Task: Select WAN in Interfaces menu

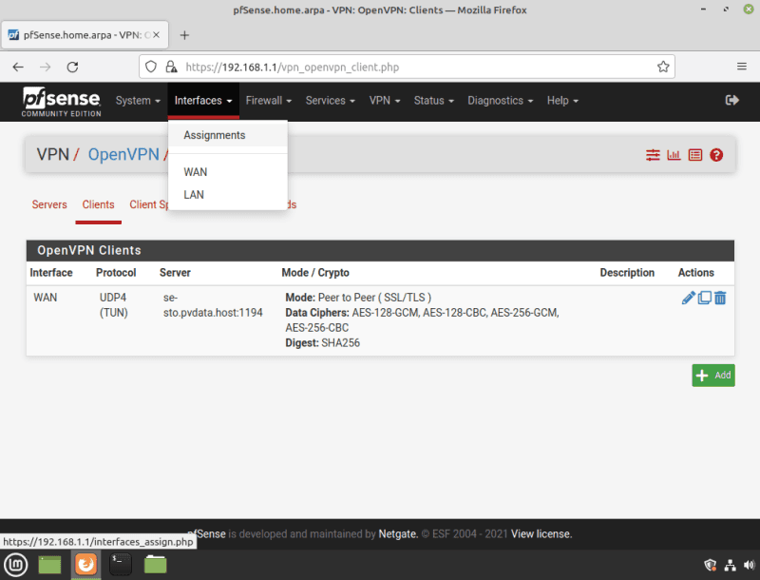Action: tap(196, 172)
